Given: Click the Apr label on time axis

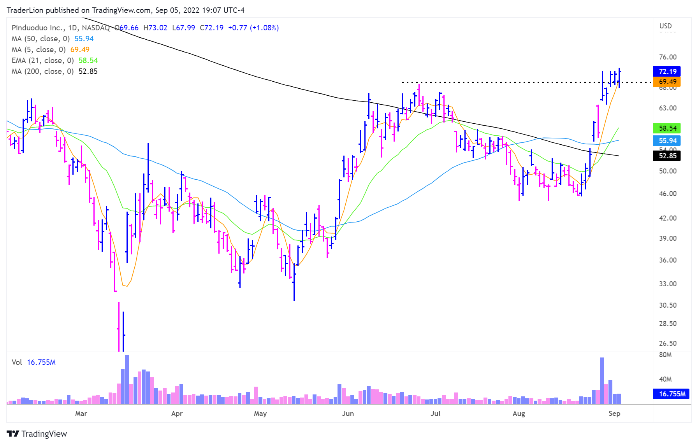Looking at the screenshot, I should (x=177, y=413).
